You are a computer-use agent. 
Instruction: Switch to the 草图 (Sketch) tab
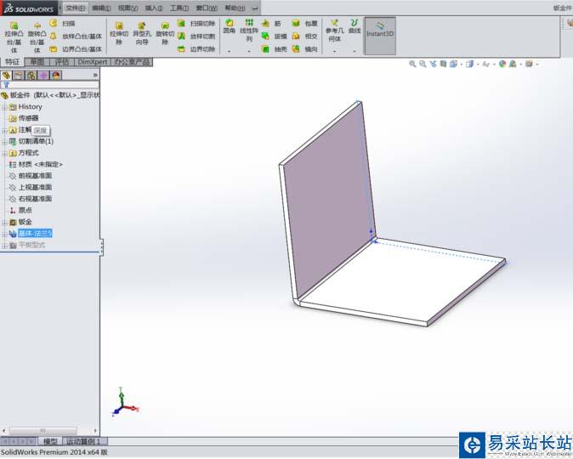click(37, 62)
